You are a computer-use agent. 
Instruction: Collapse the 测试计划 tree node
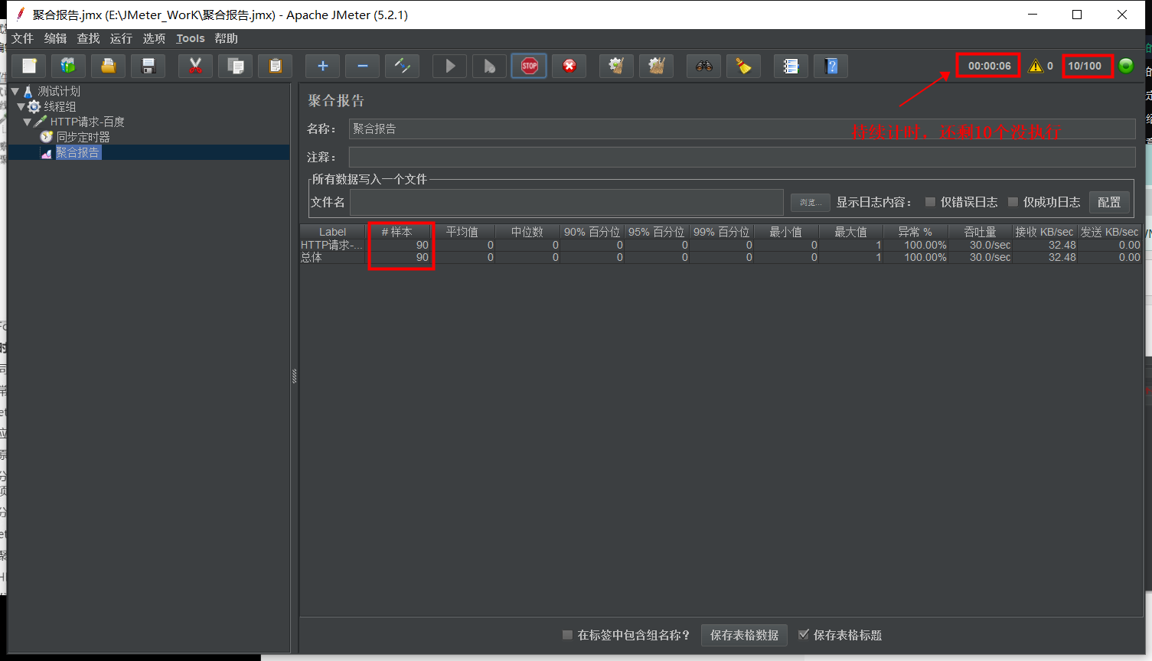(15, 90)
